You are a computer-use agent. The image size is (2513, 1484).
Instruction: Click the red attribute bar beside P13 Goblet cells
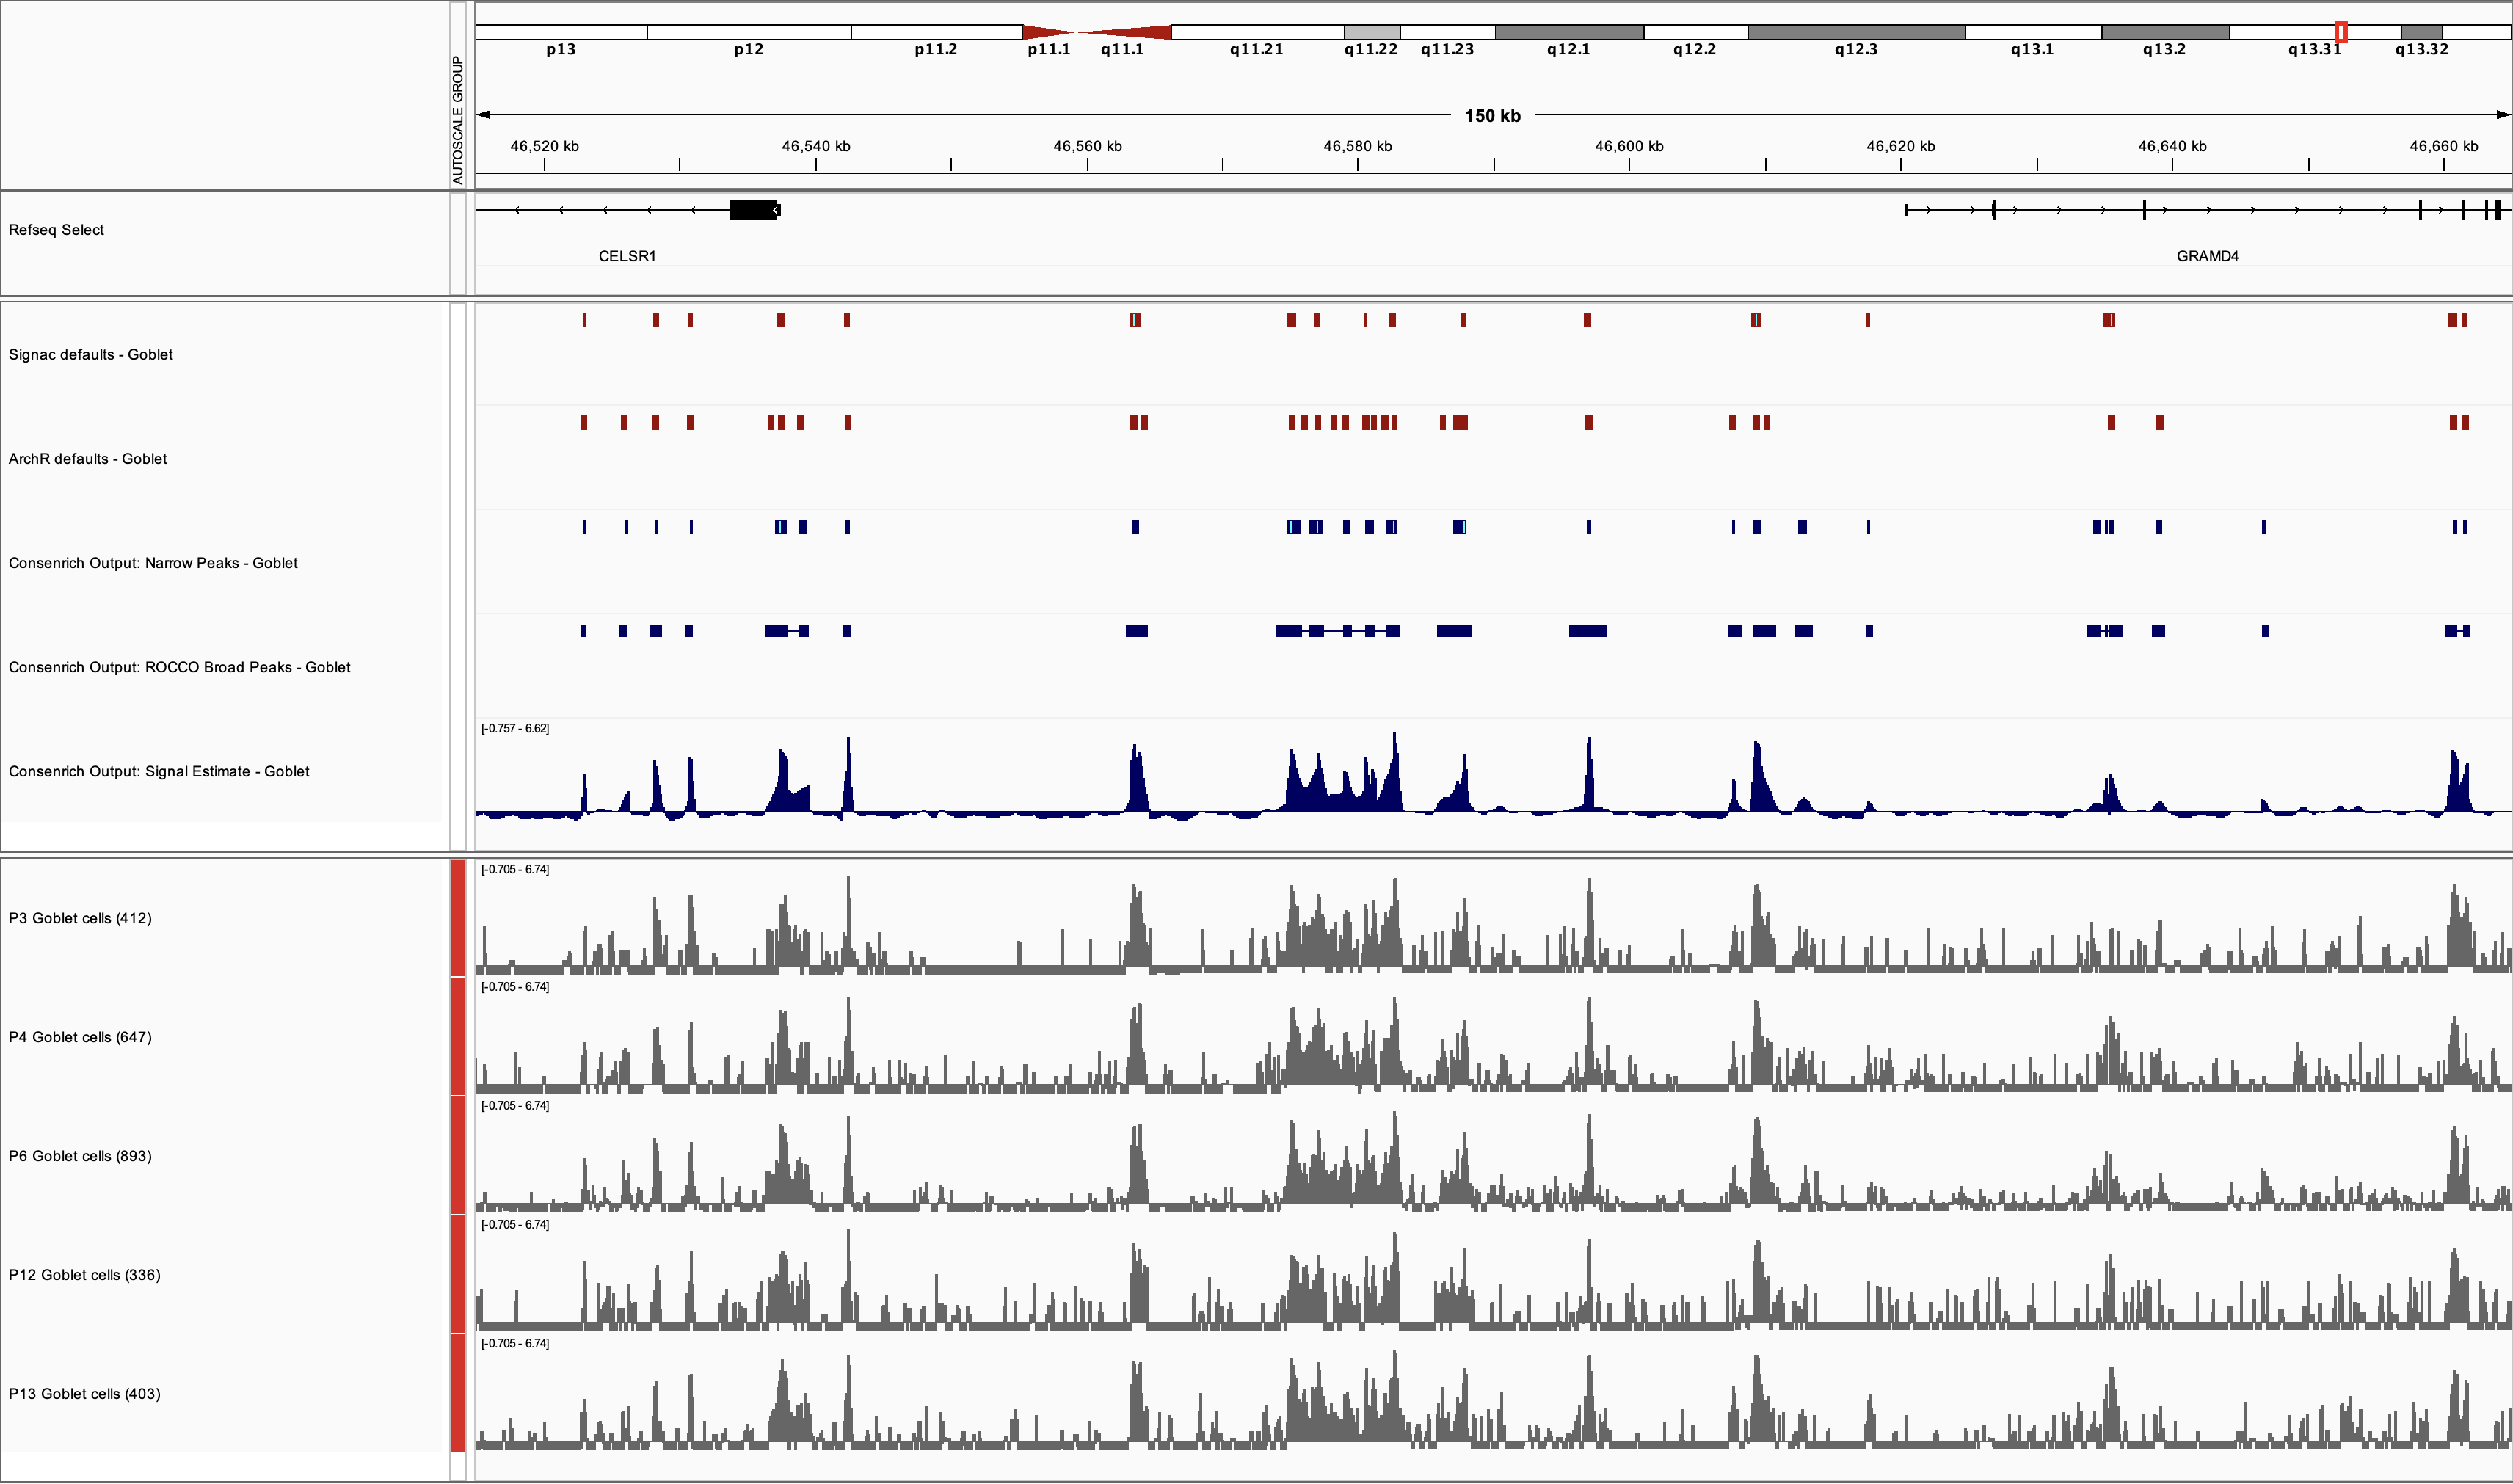[458, 1393]
